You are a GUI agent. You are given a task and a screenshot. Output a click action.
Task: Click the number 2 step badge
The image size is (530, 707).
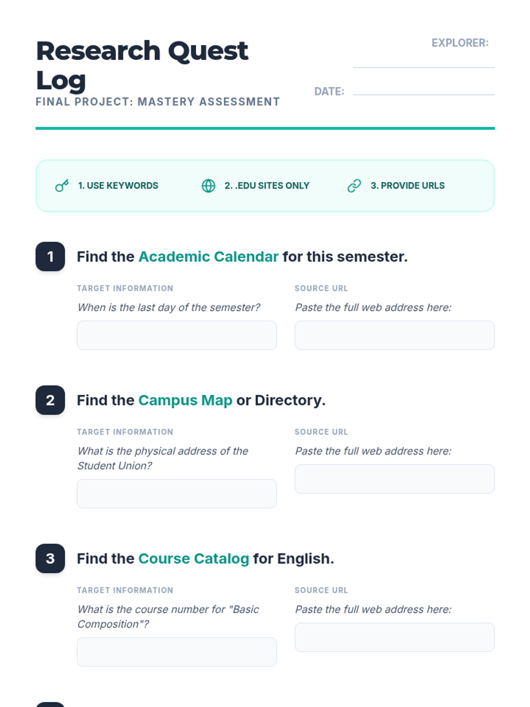coord(50,400)
